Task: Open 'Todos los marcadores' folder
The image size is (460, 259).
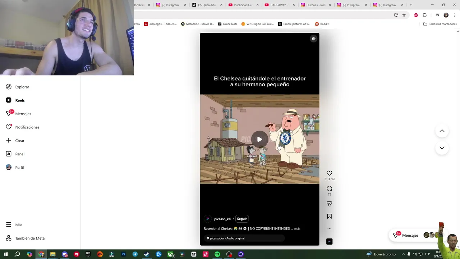Action: [x=440, y=24]
